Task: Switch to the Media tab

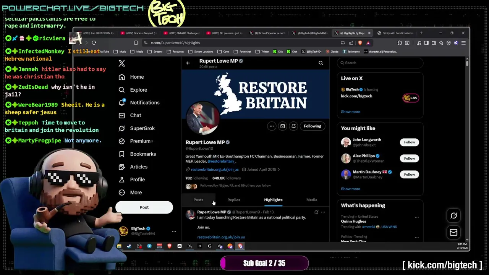Action: [x=312, y=200]
